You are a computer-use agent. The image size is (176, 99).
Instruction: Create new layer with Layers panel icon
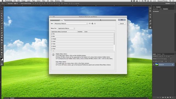pos(170,97)
